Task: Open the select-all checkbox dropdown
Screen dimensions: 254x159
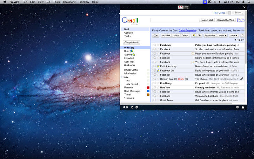Action: point(156,35)
